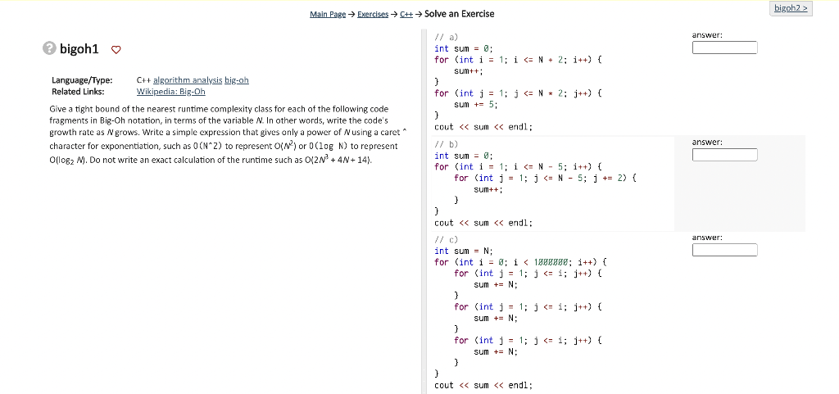Click the question mark help icon beside bigoh1
839x394 pixels.
(48, 48)
